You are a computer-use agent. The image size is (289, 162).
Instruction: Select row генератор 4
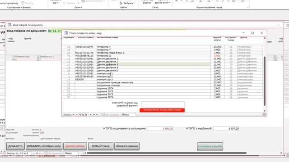point(163,47)
